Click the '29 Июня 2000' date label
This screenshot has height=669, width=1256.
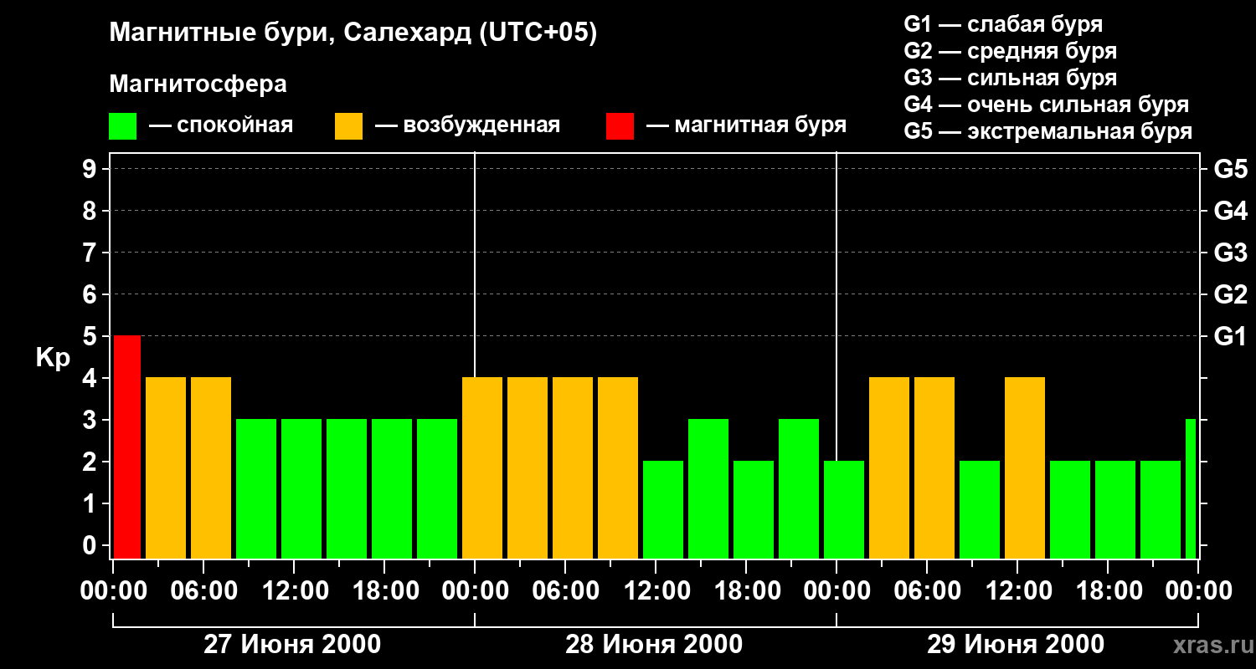[x=1016, y=645]
